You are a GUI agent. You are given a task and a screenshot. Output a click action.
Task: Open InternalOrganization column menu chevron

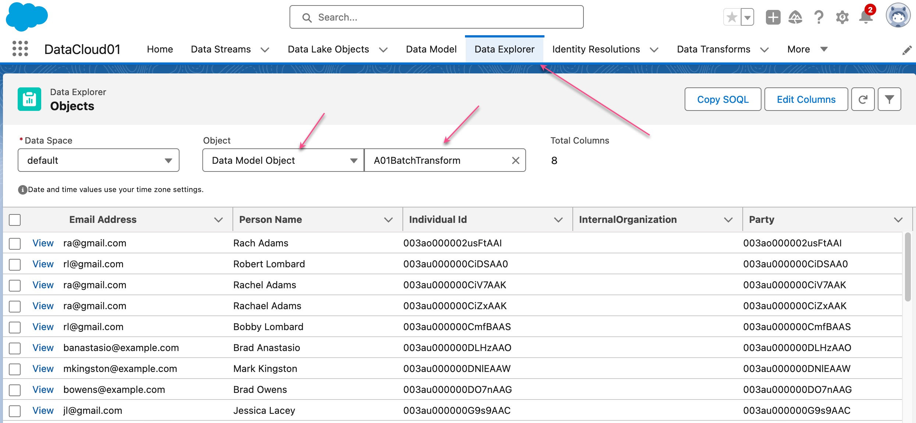(728, 220)
